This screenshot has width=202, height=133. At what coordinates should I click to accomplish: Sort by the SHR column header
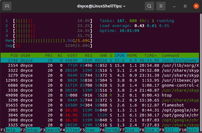[103, 55]
